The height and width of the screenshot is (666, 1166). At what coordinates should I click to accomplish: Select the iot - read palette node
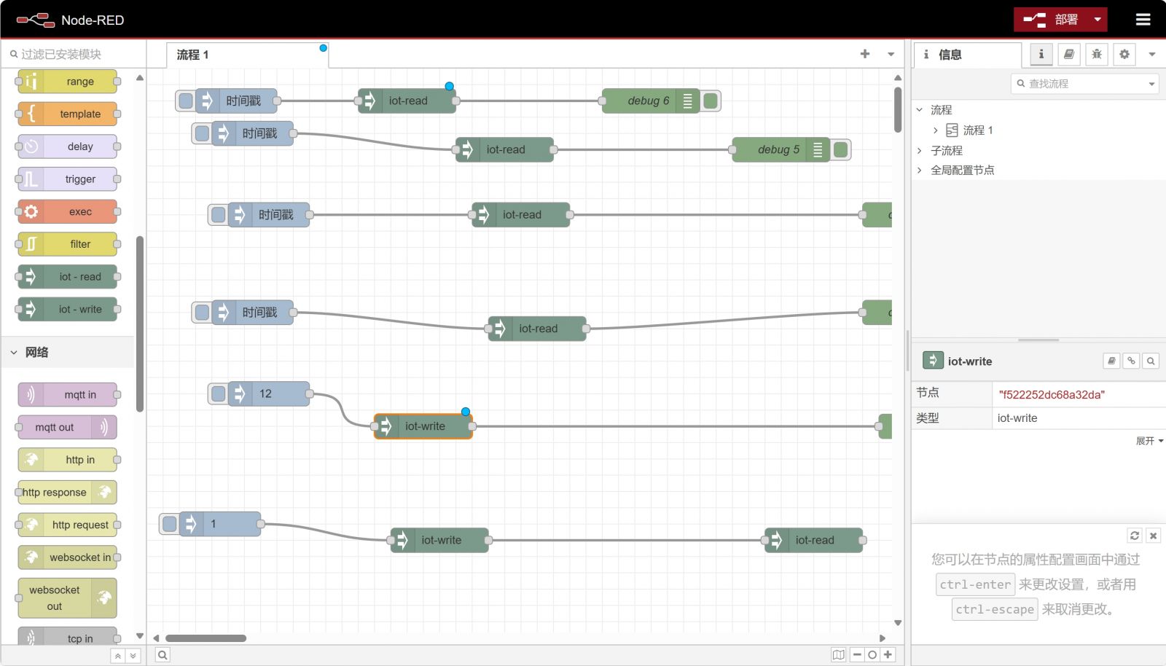pos(68,277)
